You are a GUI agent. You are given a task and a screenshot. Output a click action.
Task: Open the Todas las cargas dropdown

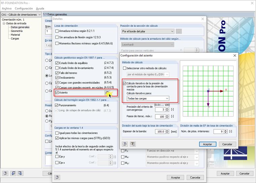click(148, 99)
